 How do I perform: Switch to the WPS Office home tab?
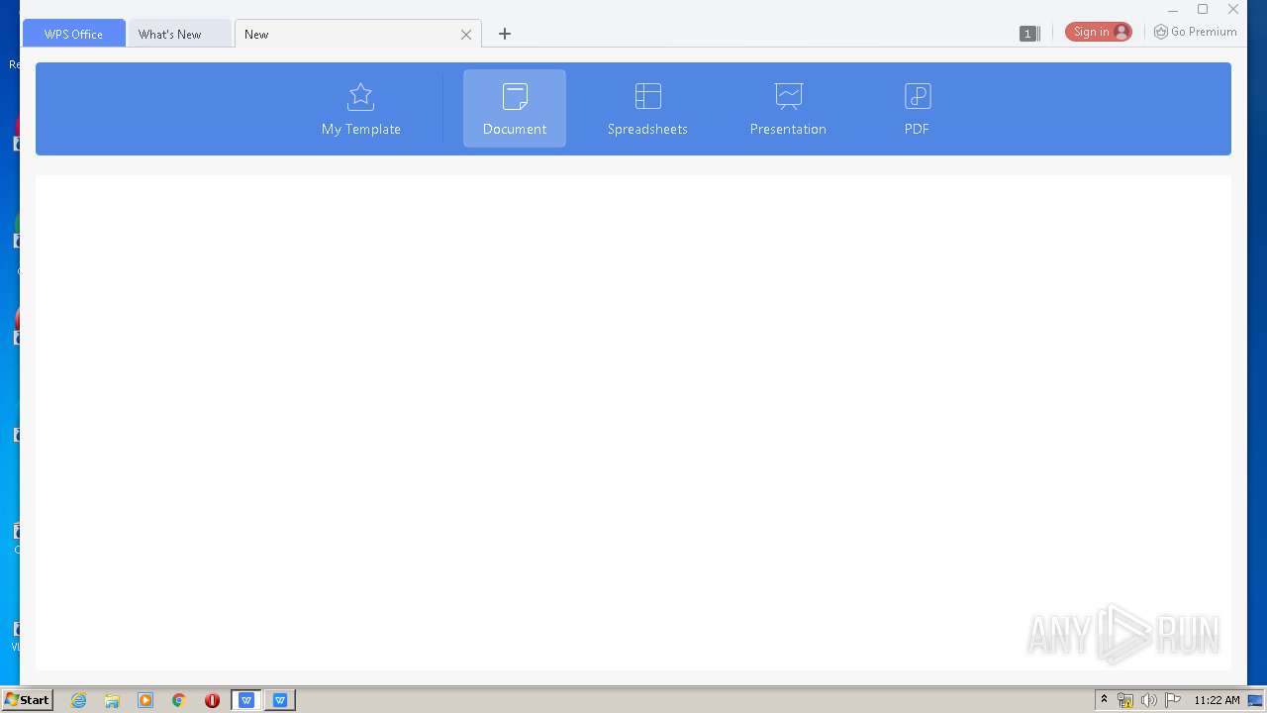[x=74, y=34]
